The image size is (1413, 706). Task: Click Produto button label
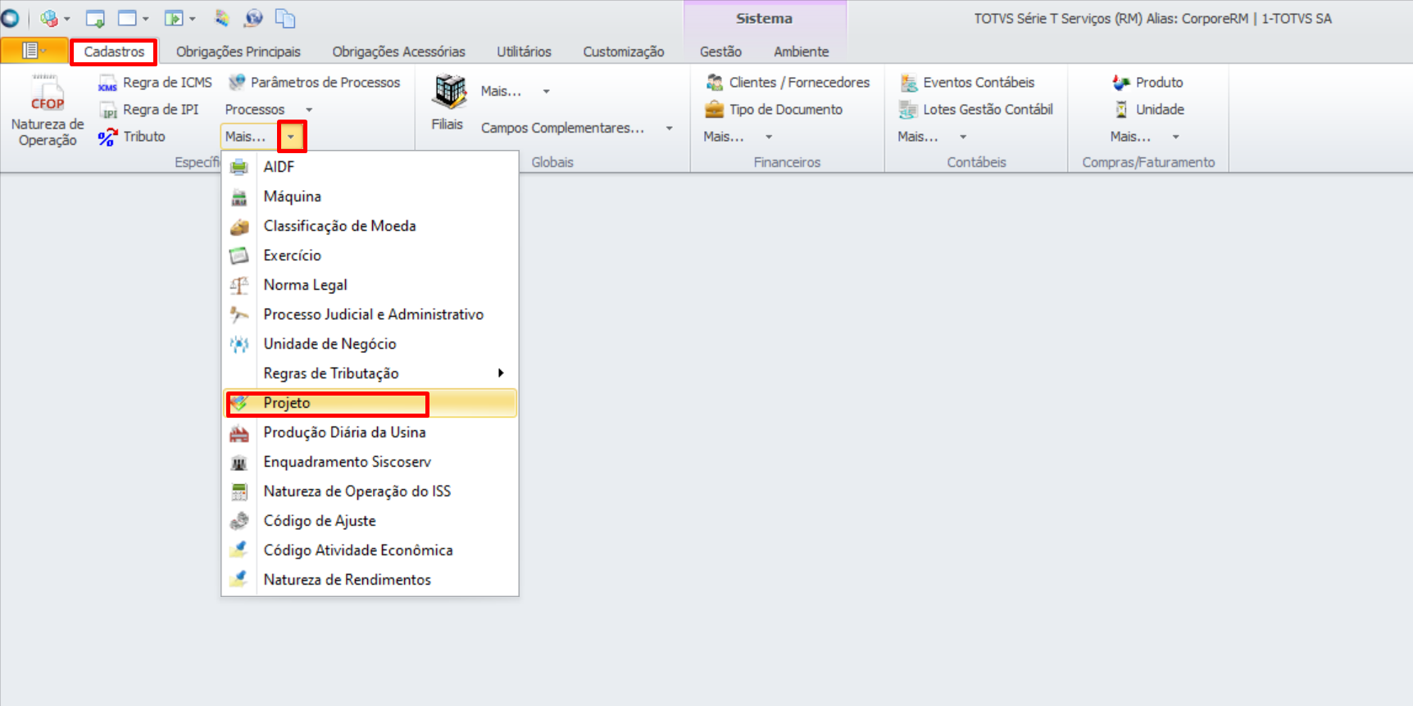pyautogui.click(x=1160, y=83)
